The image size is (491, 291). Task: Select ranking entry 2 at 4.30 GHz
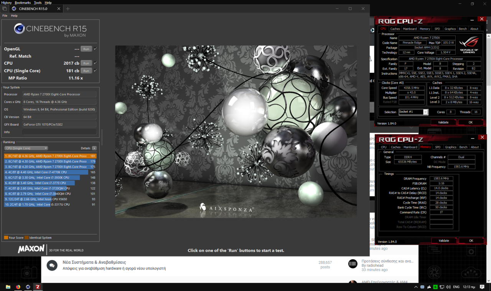50,161
